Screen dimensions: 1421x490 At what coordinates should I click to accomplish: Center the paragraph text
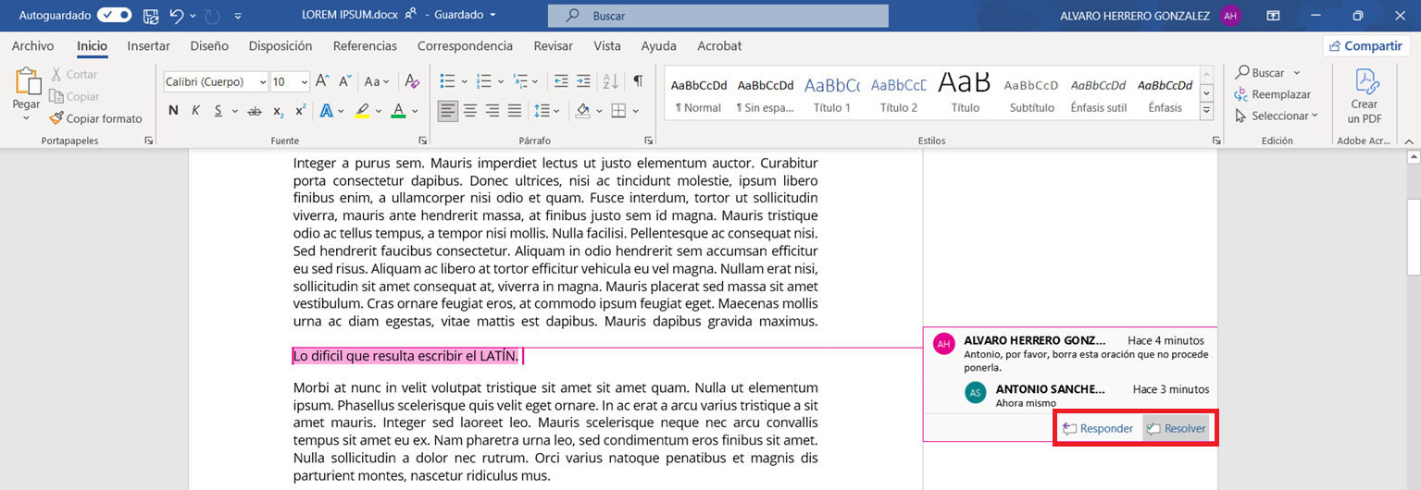[470, 111]
